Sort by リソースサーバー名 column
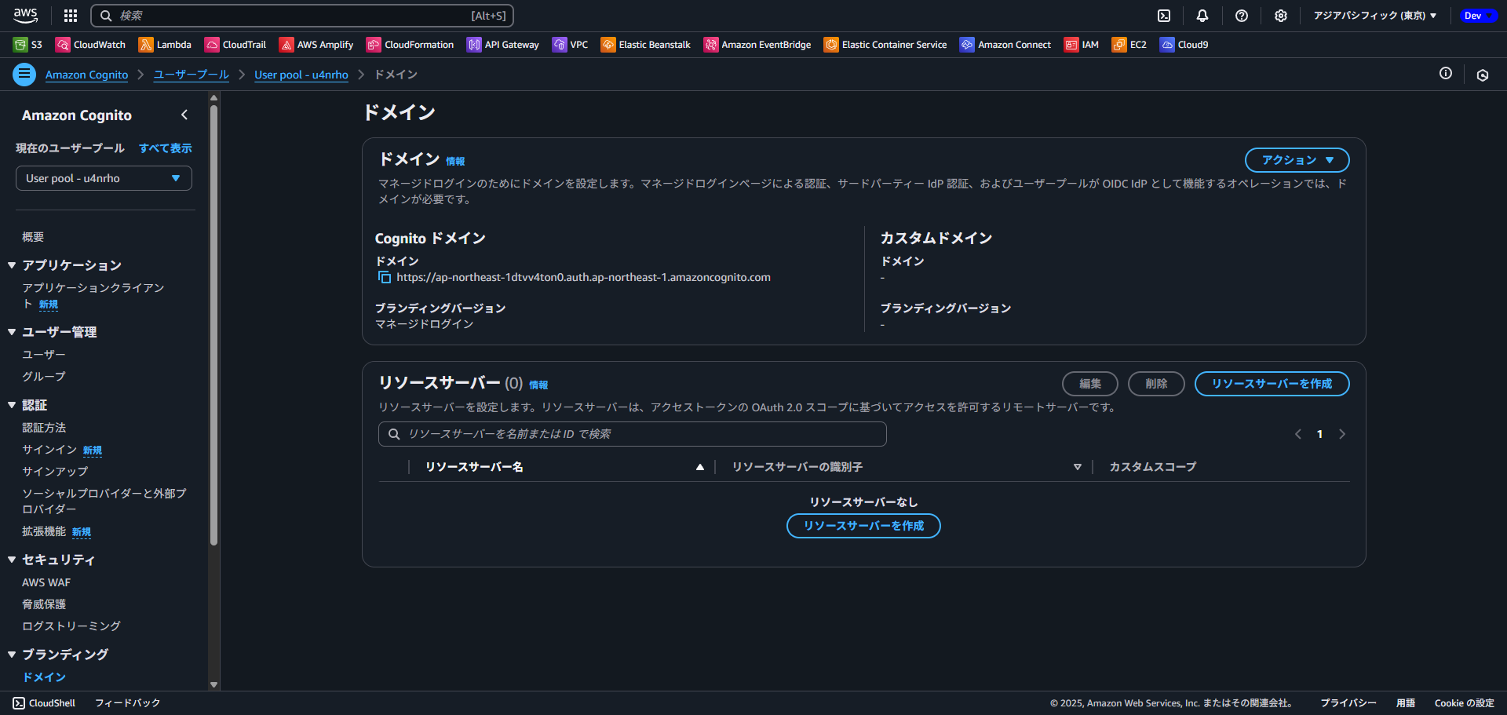The height and width of the screenshot is (715, 1507). coord(564,467)
